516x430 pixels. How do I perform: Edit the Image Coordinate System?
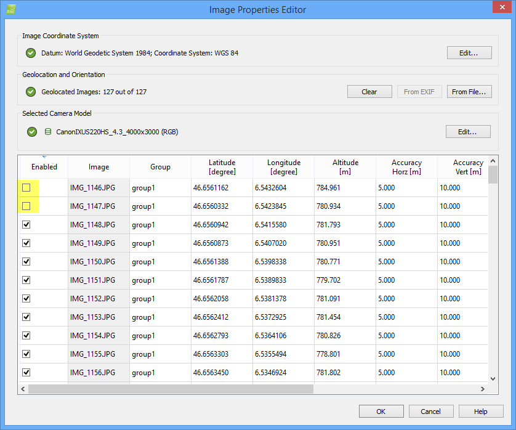[x=469, y=53]
